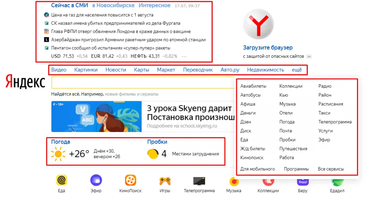Select Радио in the services popup
366x197 pixels.
[x=325, y=86]
